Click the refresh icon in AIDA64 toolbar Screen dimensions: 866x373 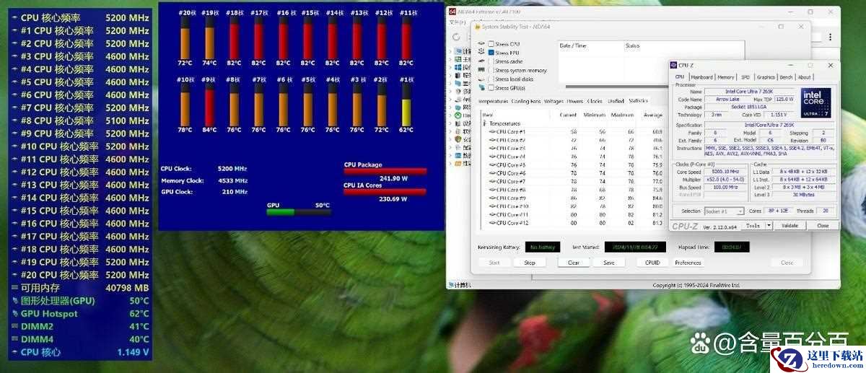point(457,36)
